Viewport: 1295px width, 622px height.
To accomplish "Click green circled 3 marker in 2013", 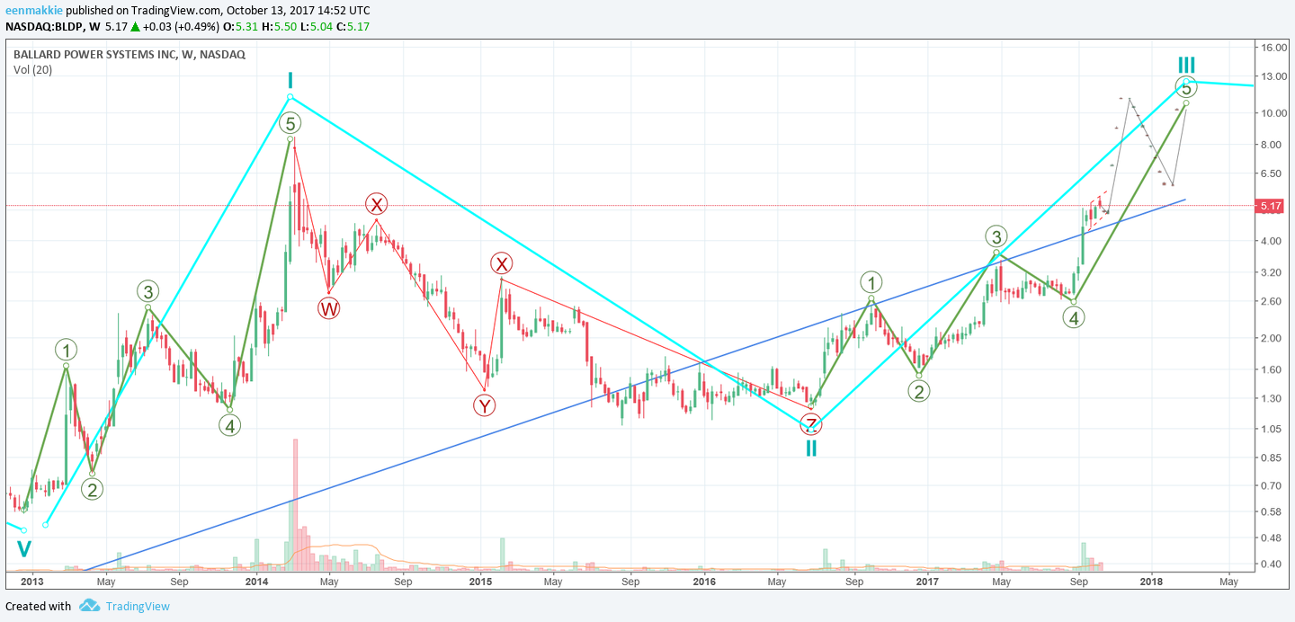I will pos(148,291).
